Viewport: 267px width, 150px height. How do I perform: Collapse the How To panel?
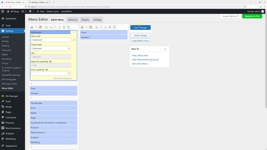(x=165, y=49)
